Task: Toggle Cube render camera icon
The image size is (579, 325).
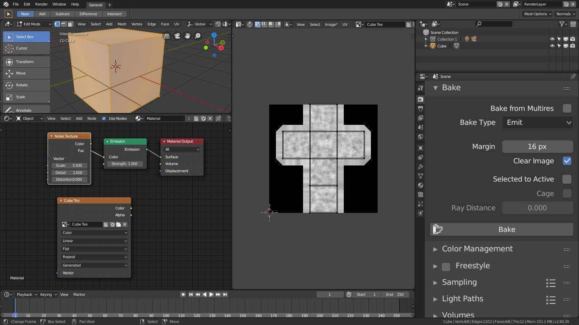Action: [x=573, y=46]
